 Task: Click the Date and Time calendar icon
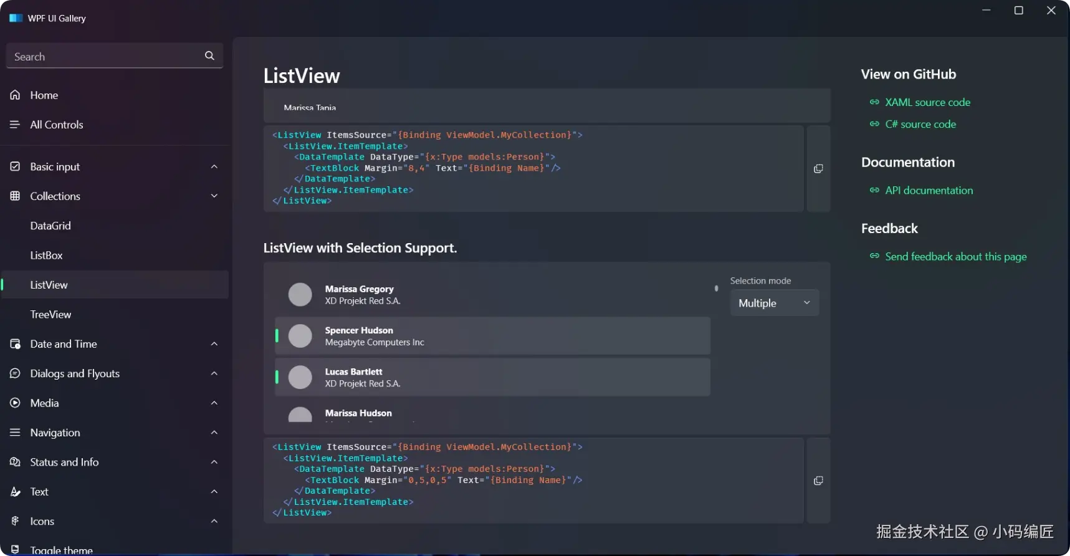coord(15,343)
